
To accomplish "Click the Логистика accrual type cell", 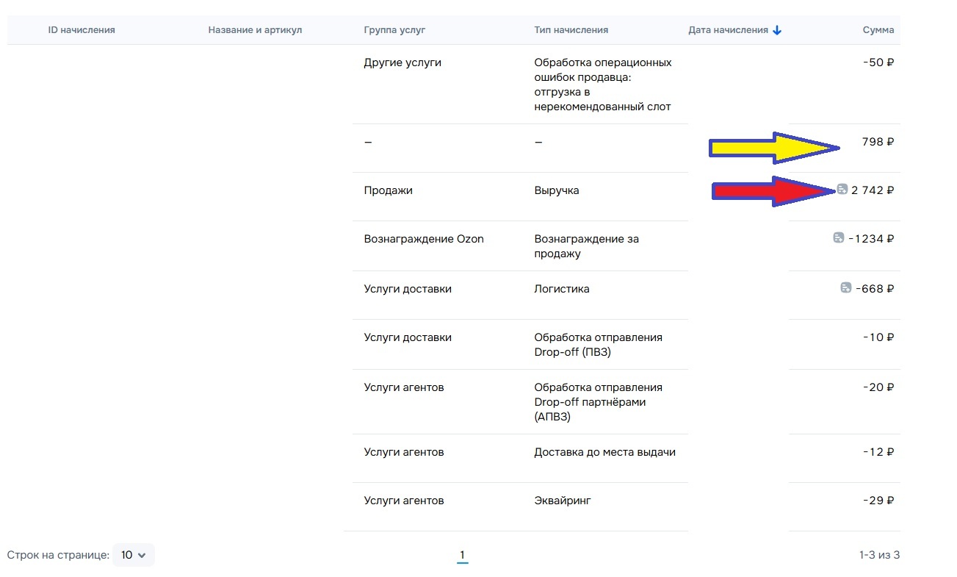I will [561, 289].
